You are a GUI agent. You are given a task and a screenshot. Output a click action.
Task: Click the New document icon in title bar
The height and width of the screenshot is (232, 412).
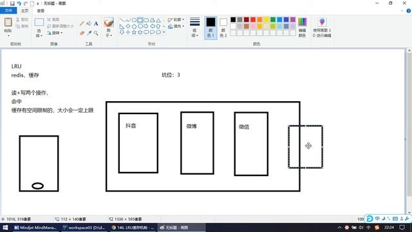32,3
